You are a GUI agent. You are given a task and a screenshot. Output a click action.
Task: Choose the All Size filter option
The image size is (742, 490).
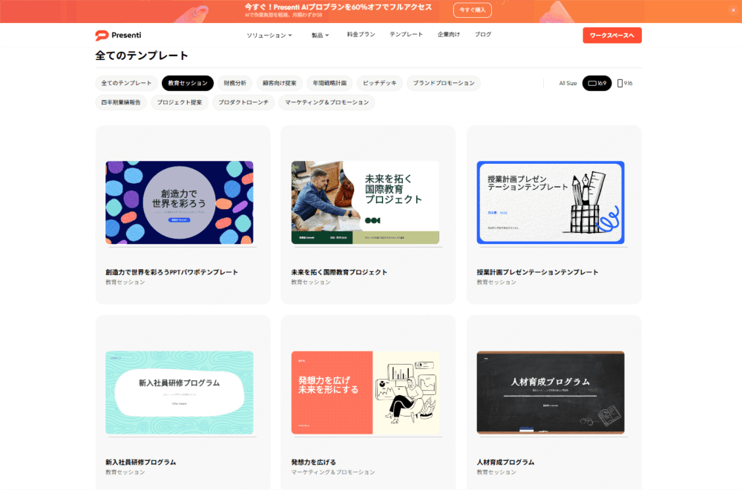568,83
